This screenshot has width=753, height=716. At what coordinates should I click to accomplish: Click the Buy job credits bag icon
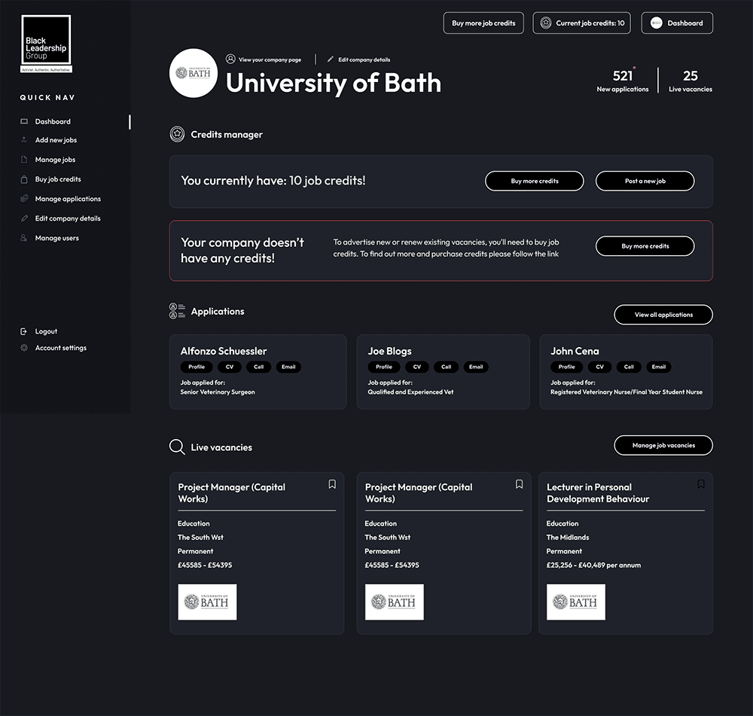(x=24, y=180)
